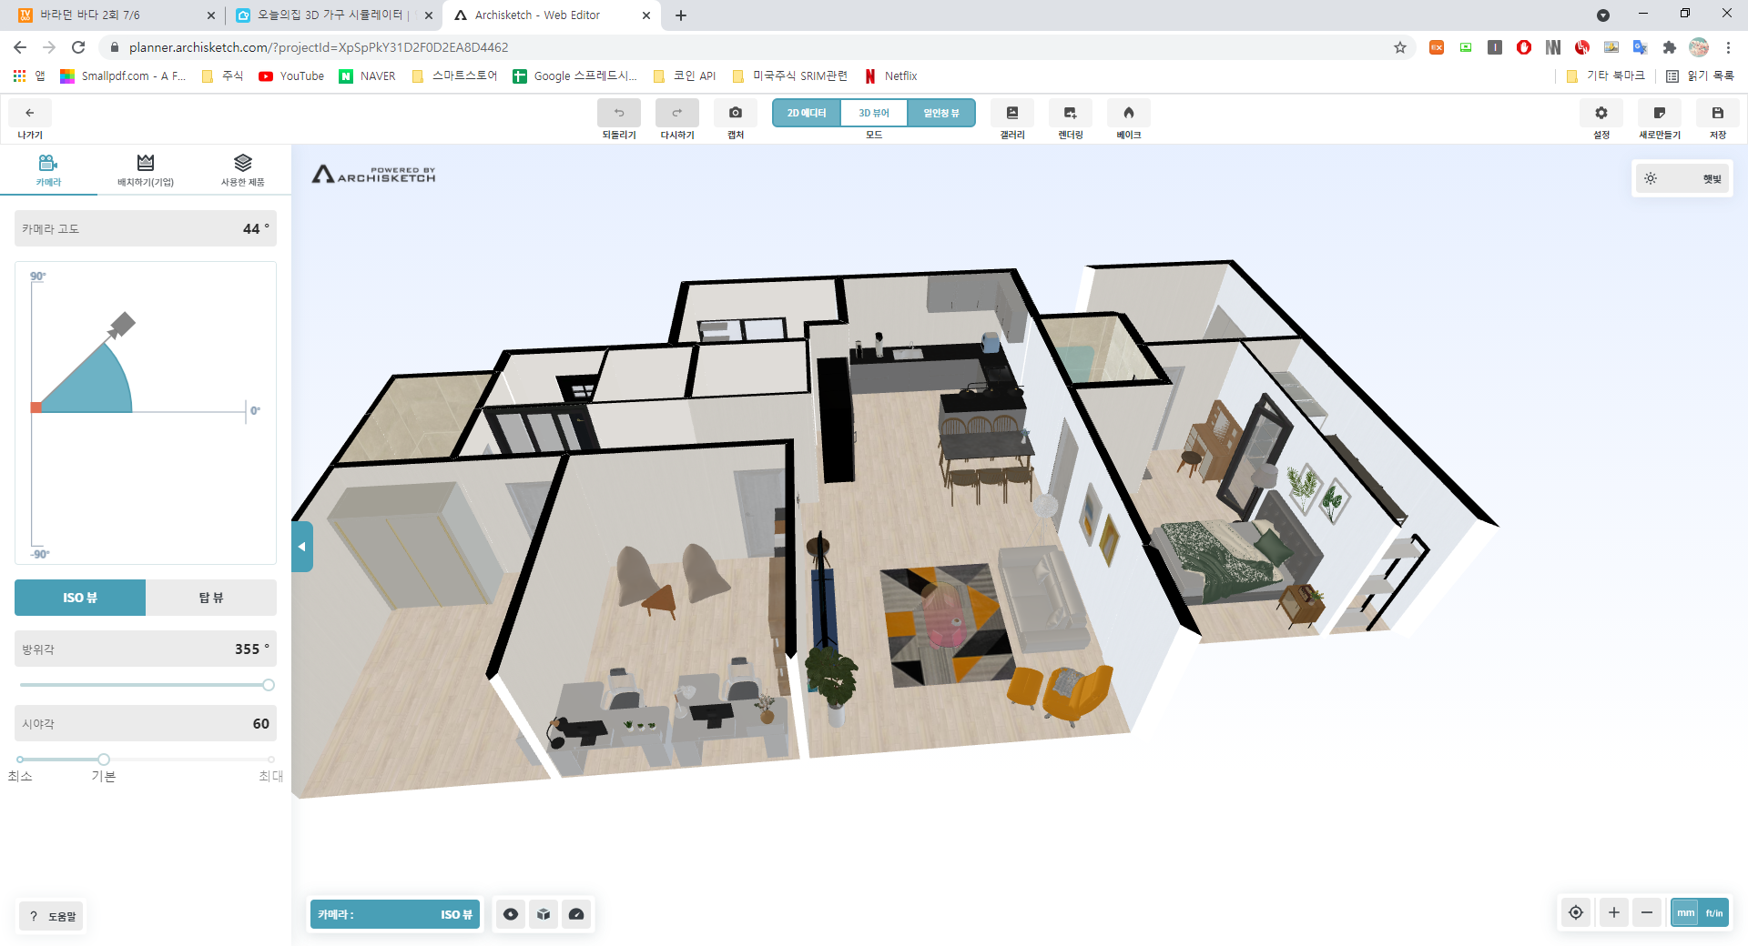Open the apps grid bookmark
The image size is (1748, 946).
(28, 76)
